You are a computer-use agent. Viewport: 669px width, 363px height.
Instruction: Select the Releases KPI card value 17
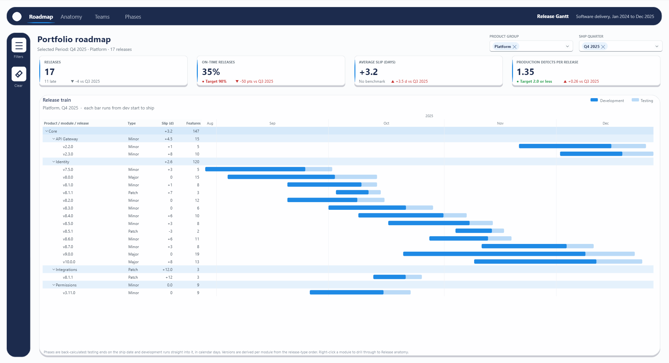point(50,72)
